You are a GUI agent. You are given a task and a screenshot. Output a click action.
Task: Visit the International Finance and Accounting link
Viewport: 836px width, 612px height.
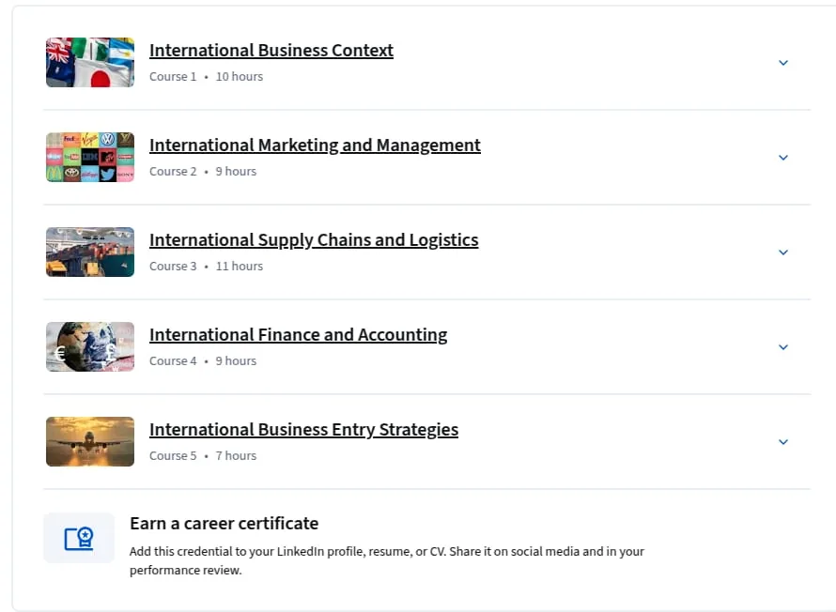[298, 335]
